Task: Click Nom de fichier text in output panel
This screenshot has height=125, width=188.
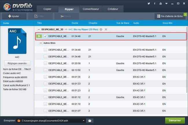Action: click(17, 69)
